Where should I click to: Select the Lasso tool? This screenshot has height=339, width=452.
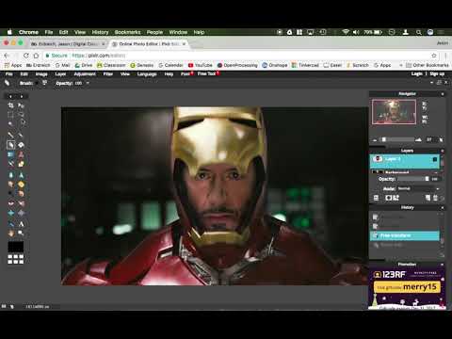(x=21, y=115)
